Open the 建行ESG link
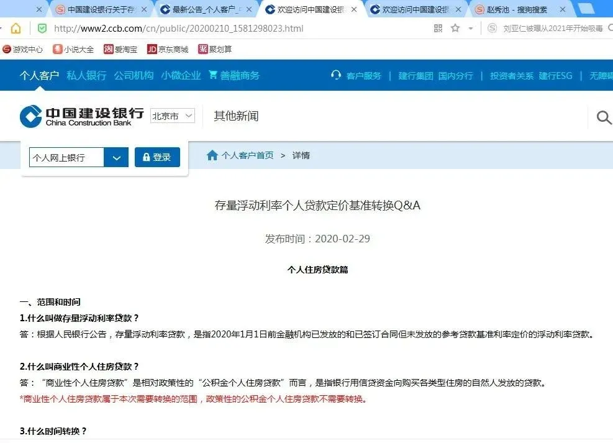The width and height of the screenshot is (613, 443). [x=555, y=76]
